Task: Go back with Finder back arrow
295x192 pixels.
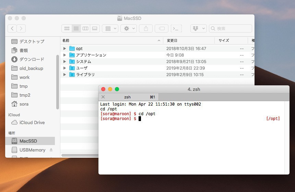Action: coord(12,28)
